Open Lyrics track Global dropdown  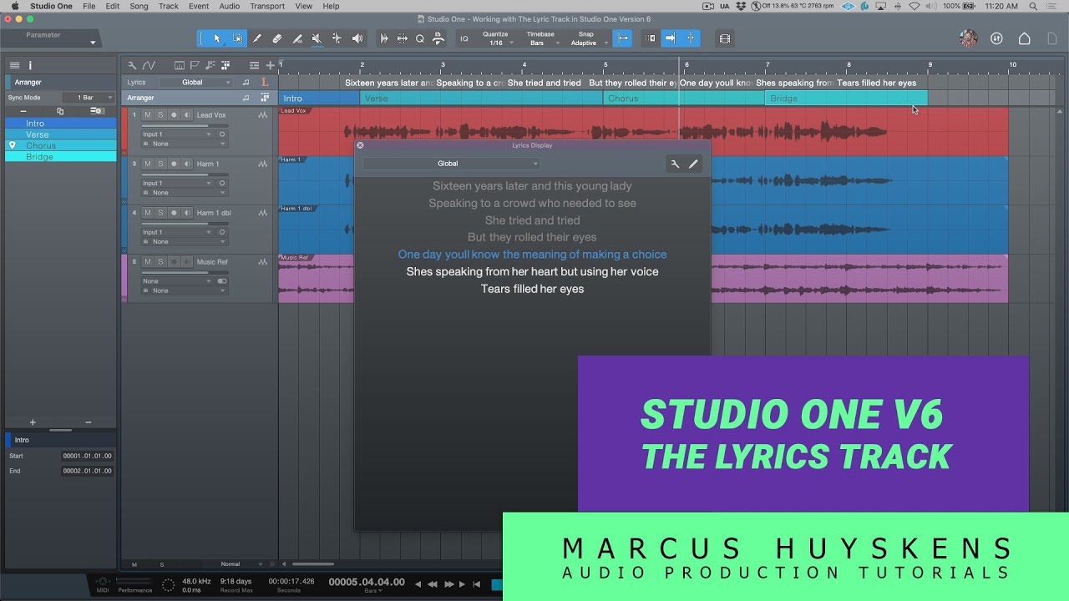(x=196, y=82)
